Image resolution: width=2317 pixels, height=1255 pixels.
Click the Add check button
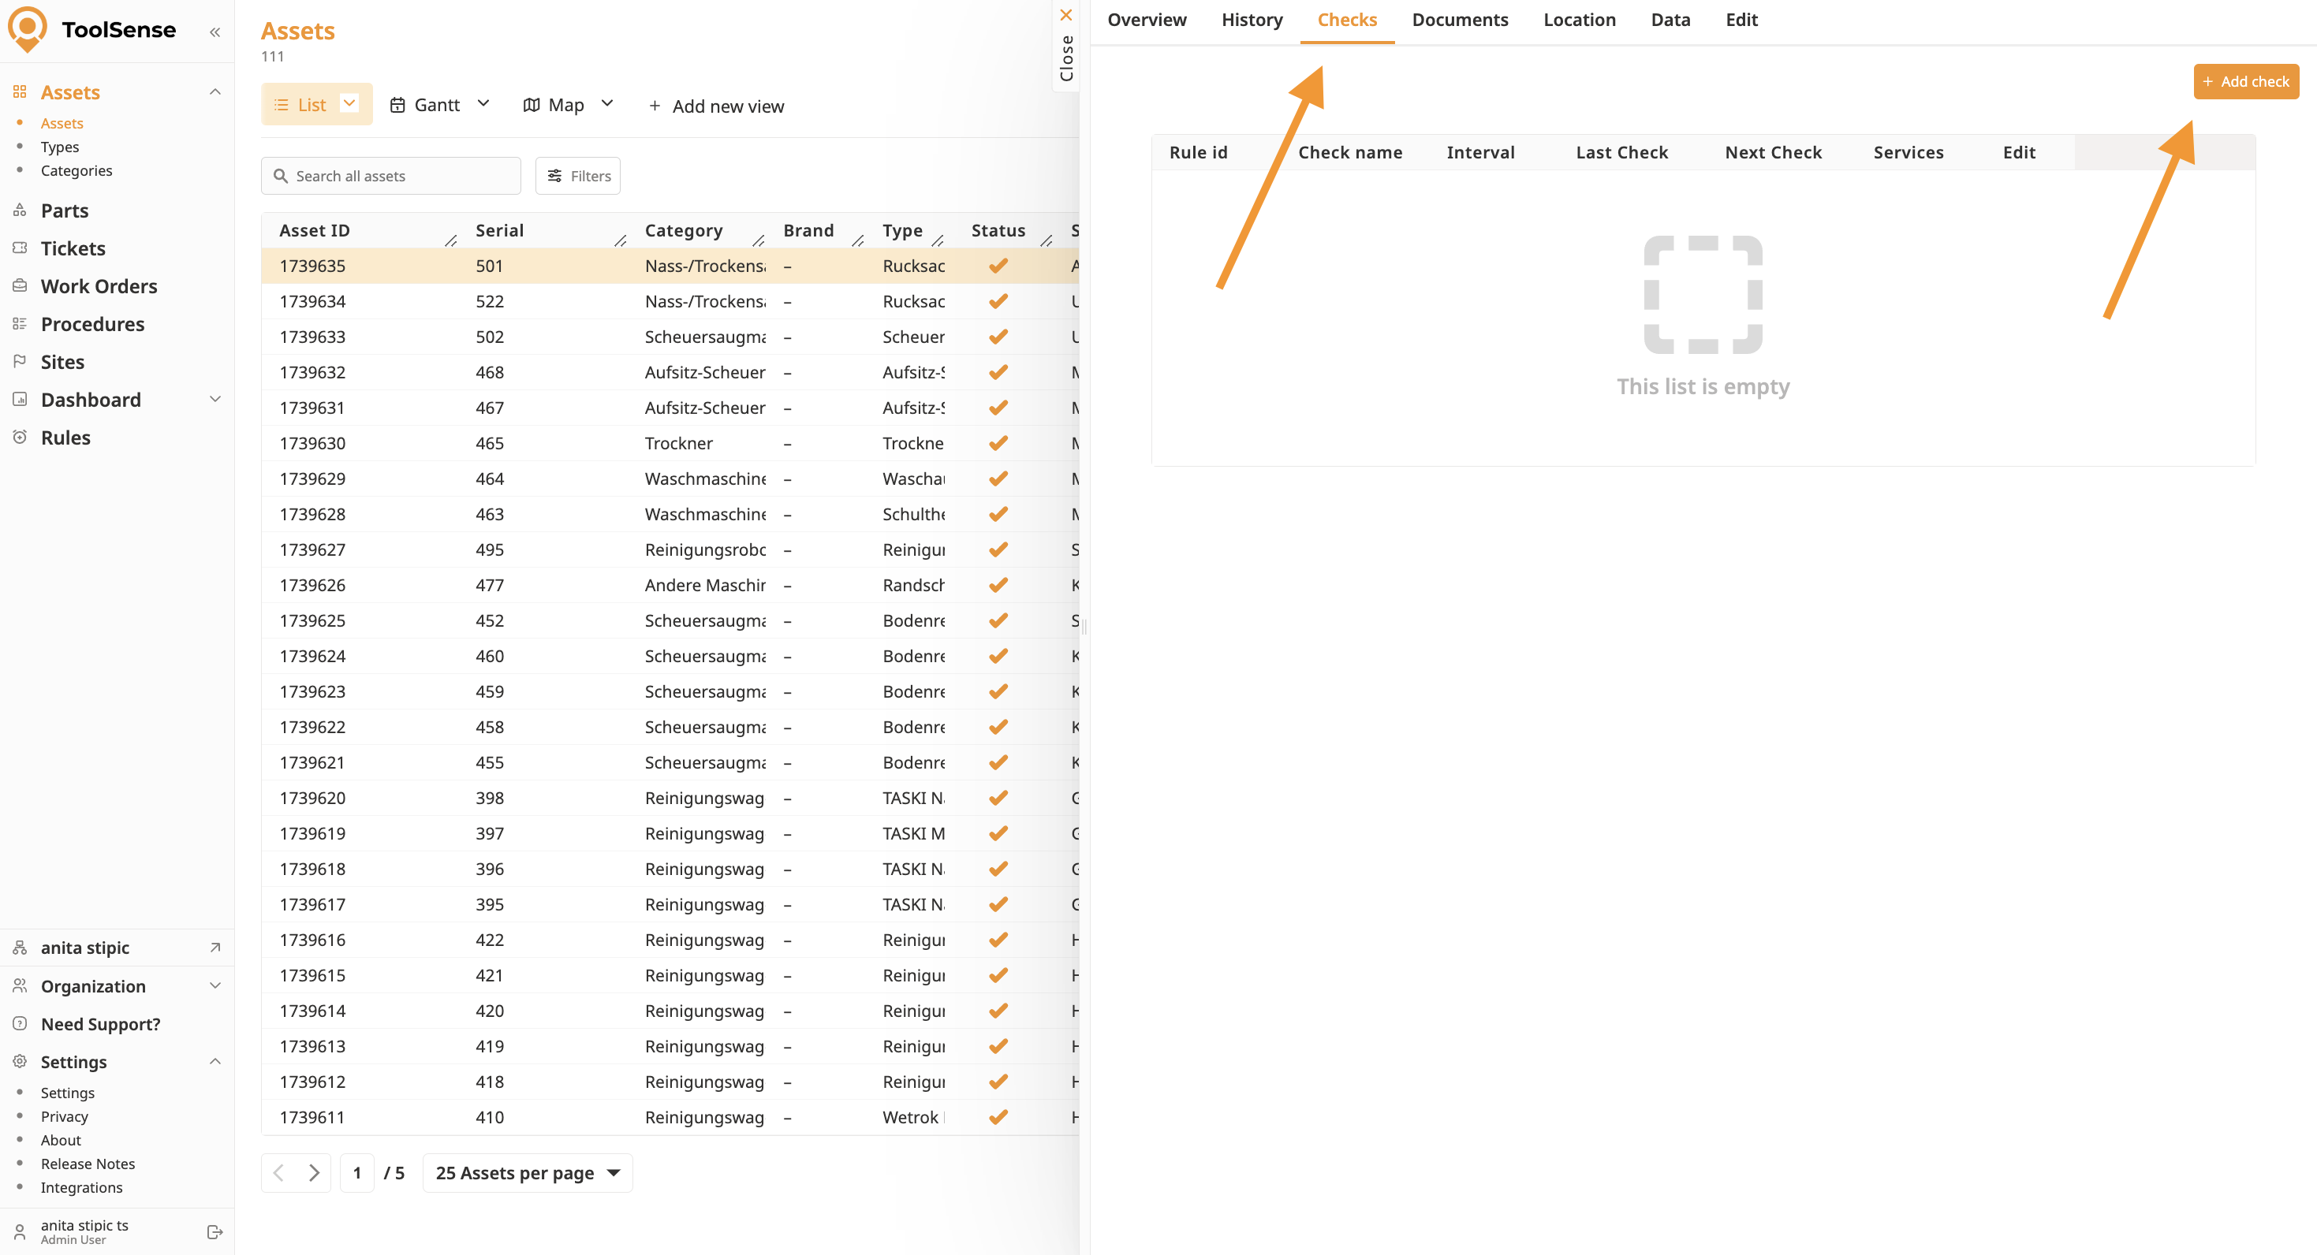pyautogui.click(x=2245, y=82)
